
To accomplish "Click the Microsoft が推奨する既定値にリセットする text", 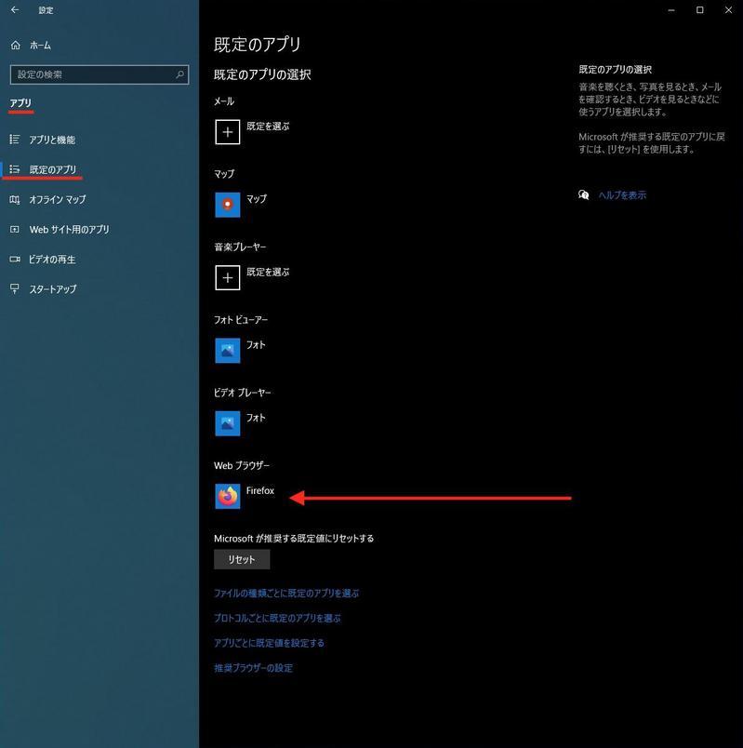I will (x=294, y=538).
